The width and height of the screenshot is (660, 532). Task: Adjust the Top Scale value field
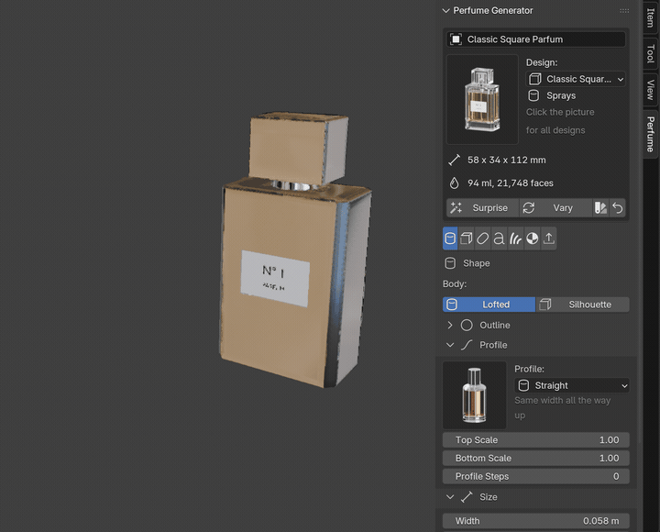536,439
